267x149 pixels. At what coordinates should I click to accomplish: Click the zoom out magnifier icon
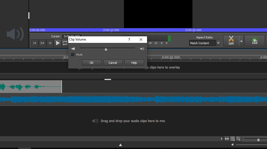click(238, 139)
